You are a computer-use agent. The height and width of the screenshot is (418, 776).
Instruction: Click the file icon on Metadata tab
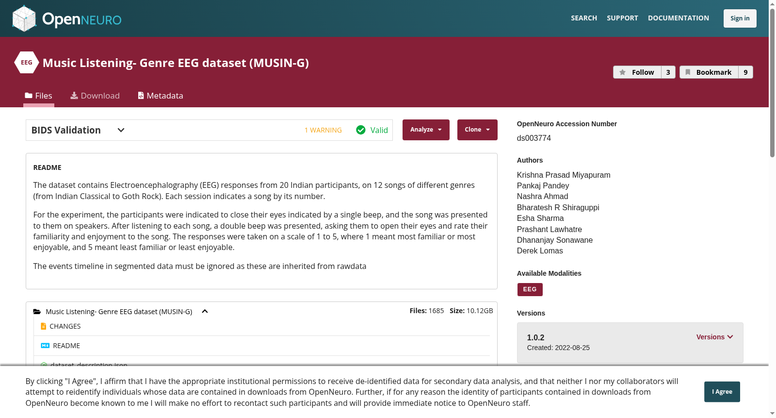pos(141,96)
